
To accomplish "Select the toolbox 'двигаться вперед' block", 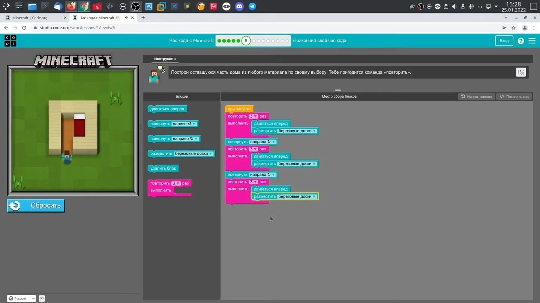I will [x=167, y=109].
